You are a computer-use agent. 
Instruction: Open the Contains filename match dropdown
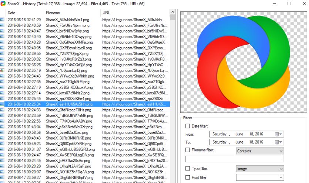[260, 151]
